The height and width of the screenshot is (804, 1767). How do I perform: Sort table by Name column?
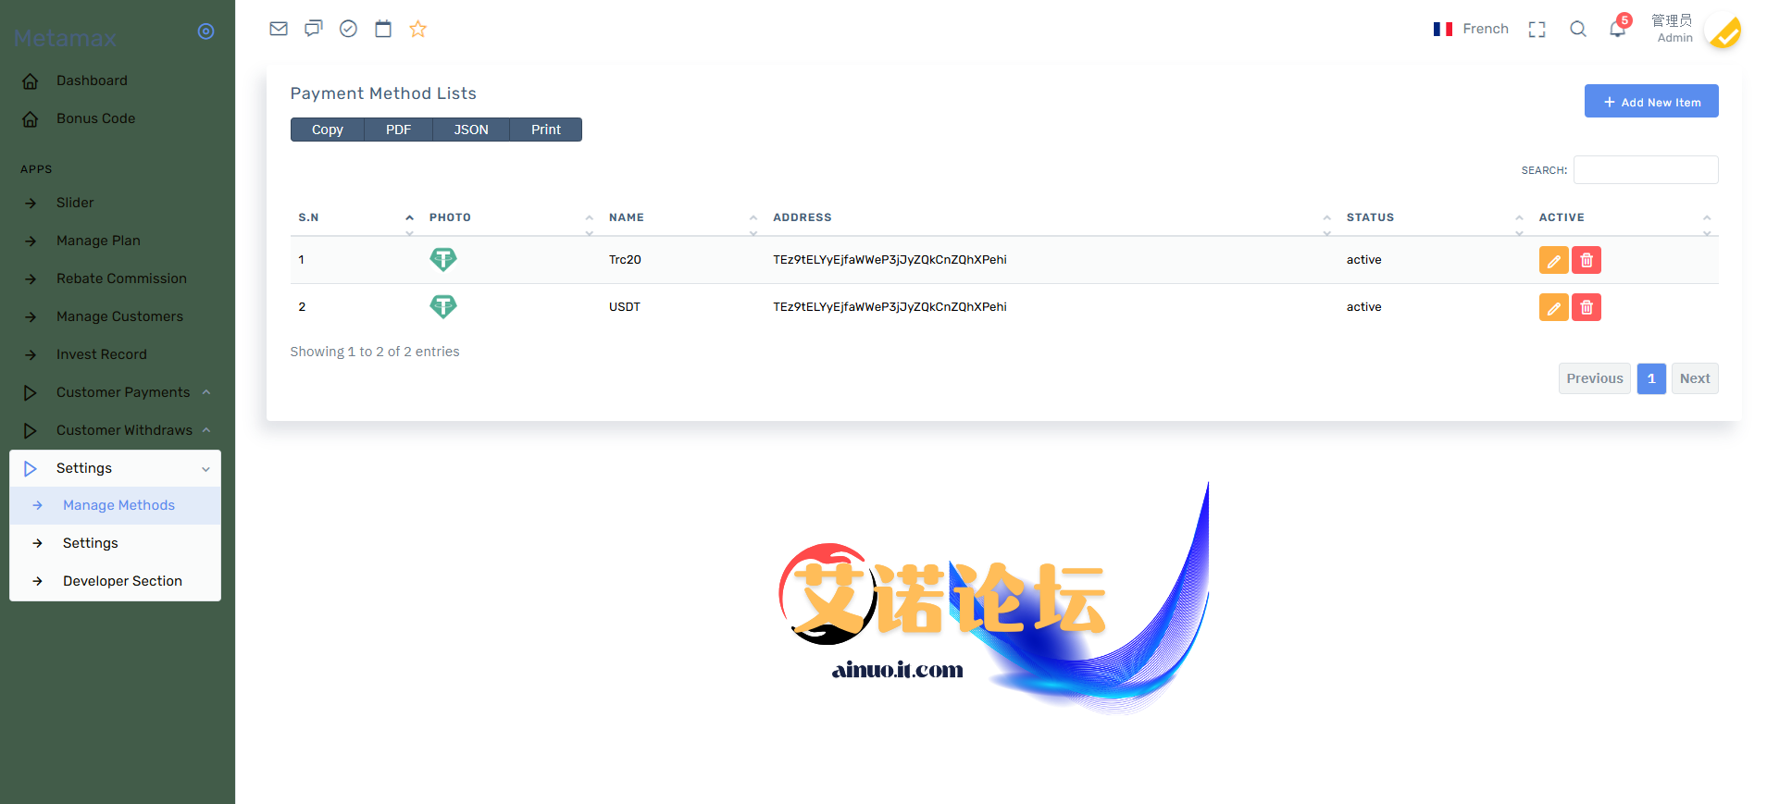[x=683, y=217]
